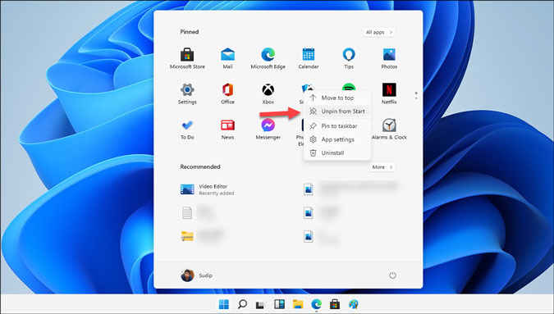Open Microsoft Edge in the pinned grid
Viewport: 554px width, 314px height.
tap(268, 58)
